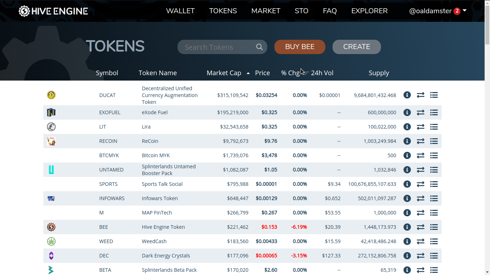Focus the Search Tokens field
Image resolution: width=490 pixels, height=275 pixels.
[x=222, y=47]
